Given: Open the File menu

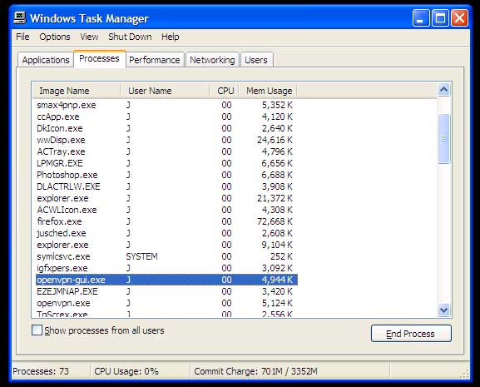Looking at the screenshot, I should 22,37.
